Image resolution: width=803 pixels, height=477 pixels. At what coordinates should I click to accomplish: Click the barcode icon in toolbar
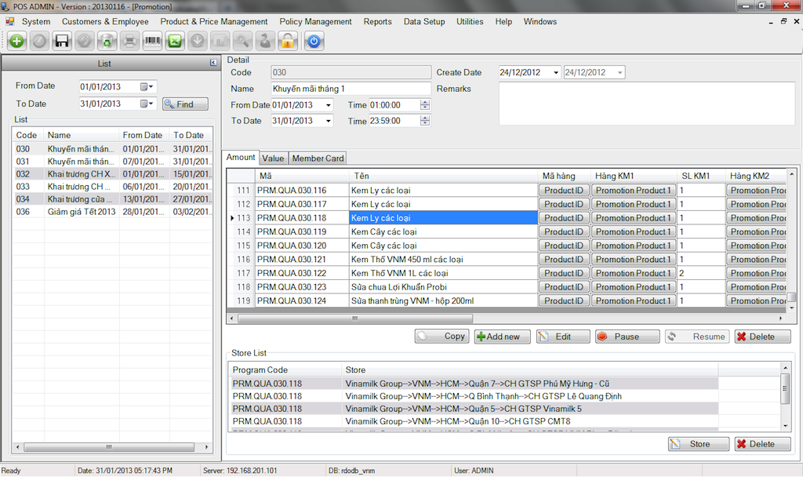point(152,41)
